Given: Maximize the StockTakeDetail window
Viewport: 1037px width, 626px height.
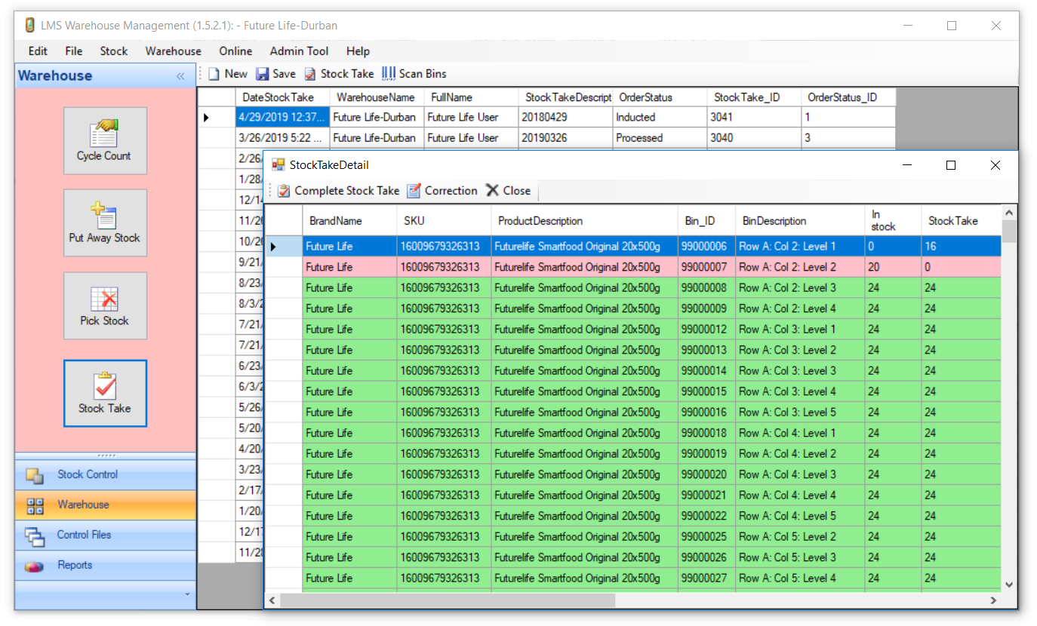Looking at the screenshot, I should coord(951,165).
